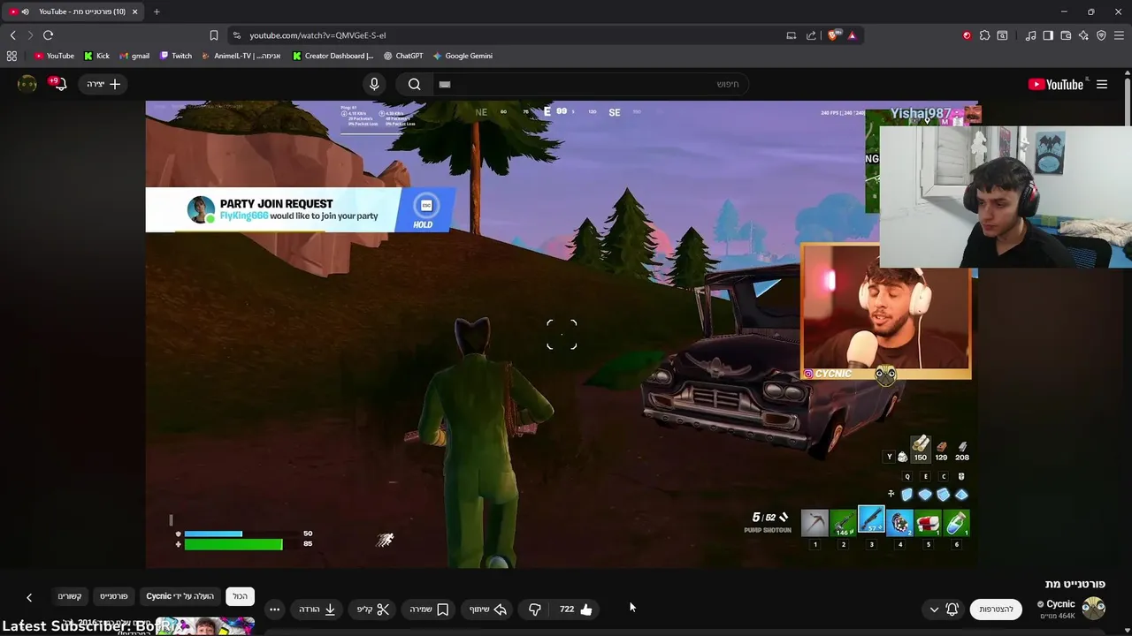Click the YouTube search magnifier button
1132x636 pixels.
tap(414, 84)
